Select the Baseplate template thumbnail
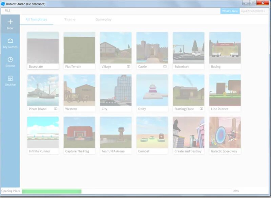Viewport: 271px width, 198px height. coord(43,48)
